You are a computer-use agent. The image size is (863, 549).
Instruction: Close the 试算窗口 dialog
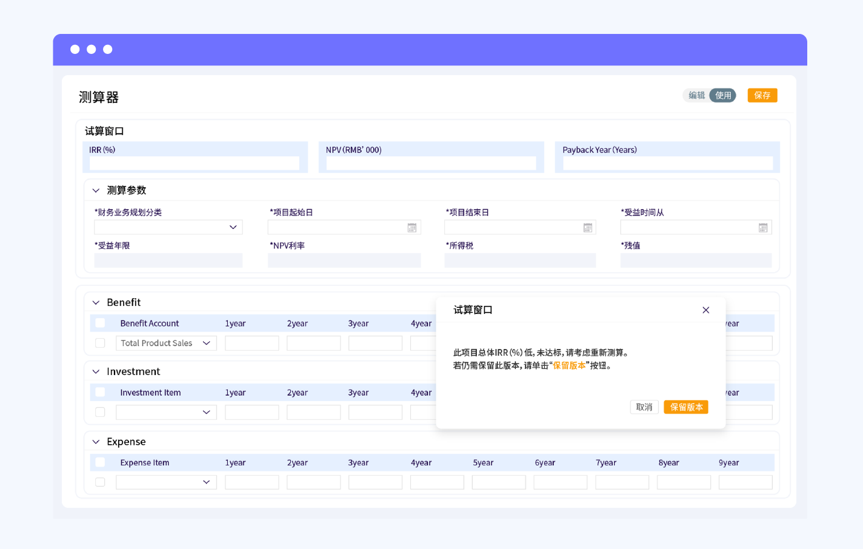pos(705,310)
